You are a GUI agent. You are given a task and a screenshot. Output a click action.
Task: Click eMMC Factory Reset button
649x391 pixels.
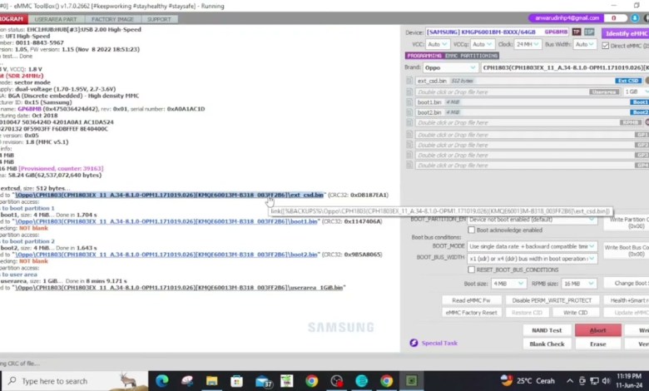click(x=472, y=313)
